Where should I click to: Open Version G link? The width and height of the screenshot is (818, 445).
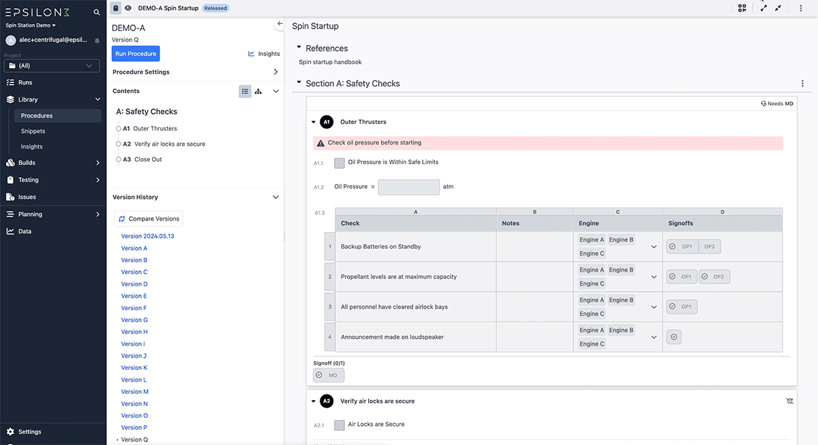click(x=134, y=320)
